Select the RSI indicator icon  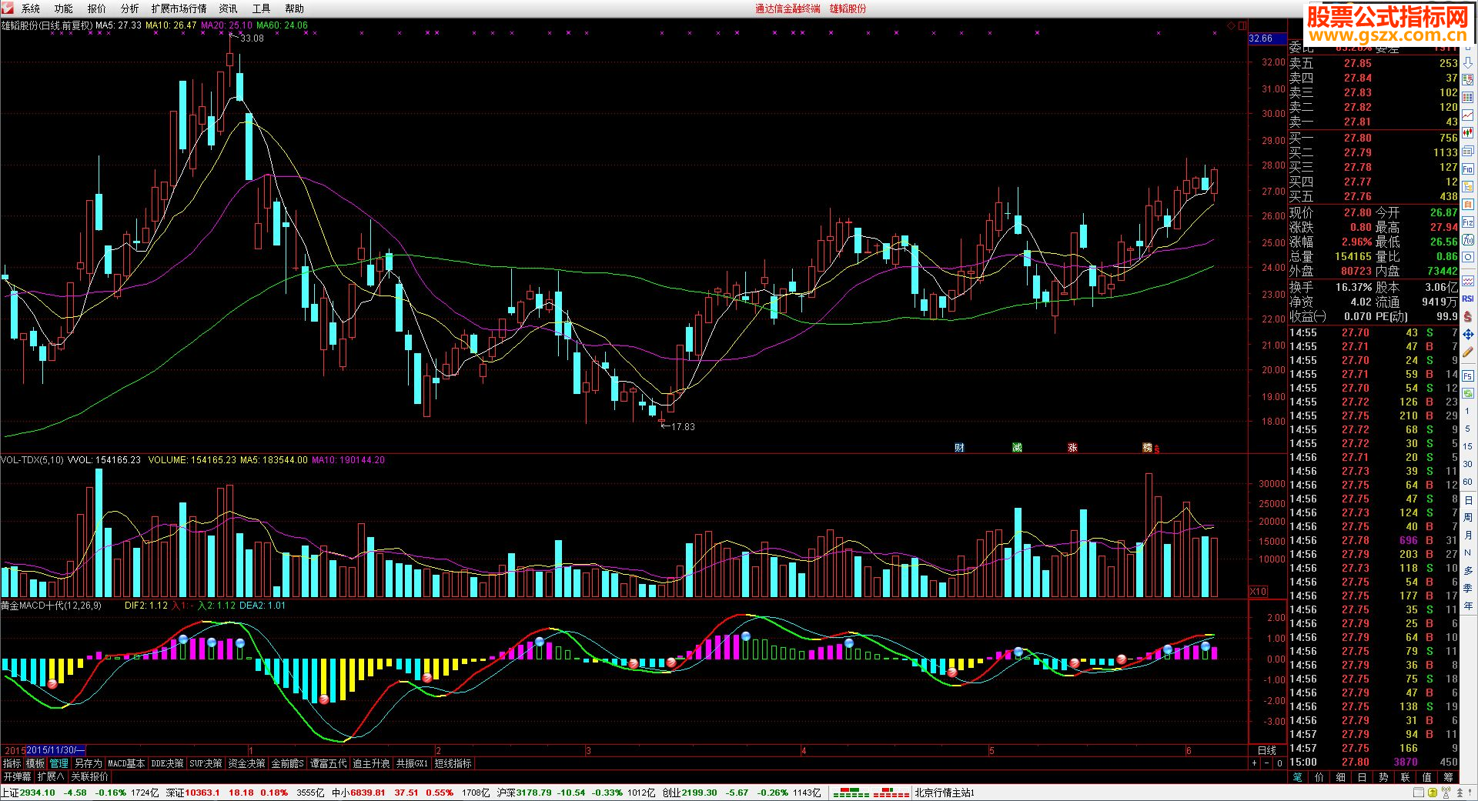[1468, 299]
